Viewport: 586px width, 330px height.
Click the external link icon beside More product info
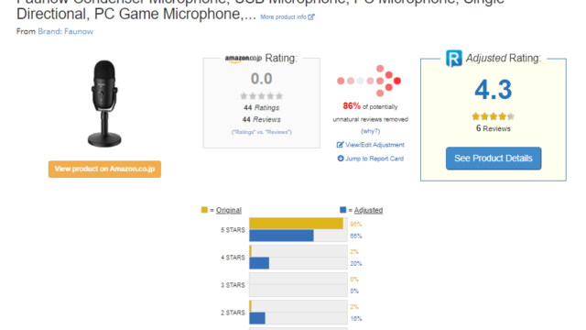(311, 16)
